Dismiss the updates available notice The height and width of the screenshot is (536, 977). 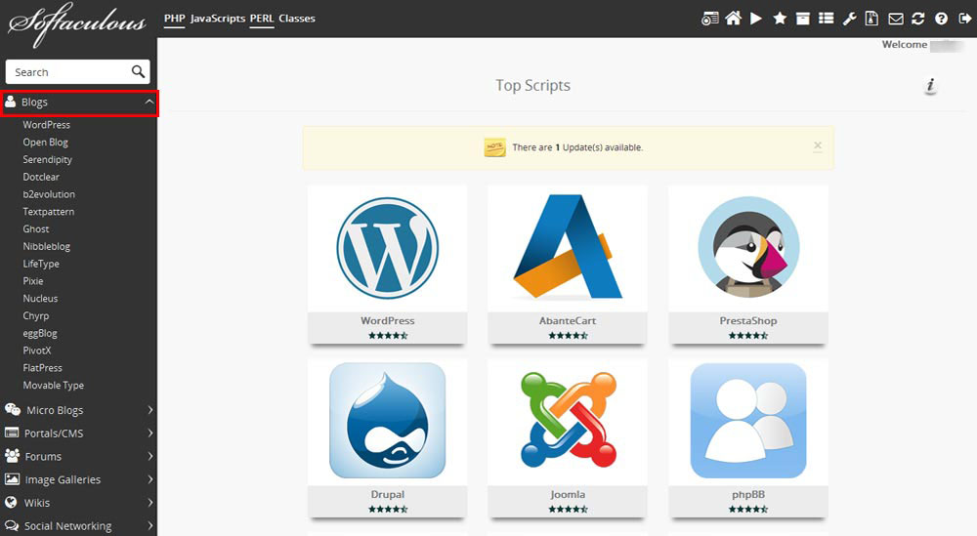pyautogui.click(x=818, y=145)
